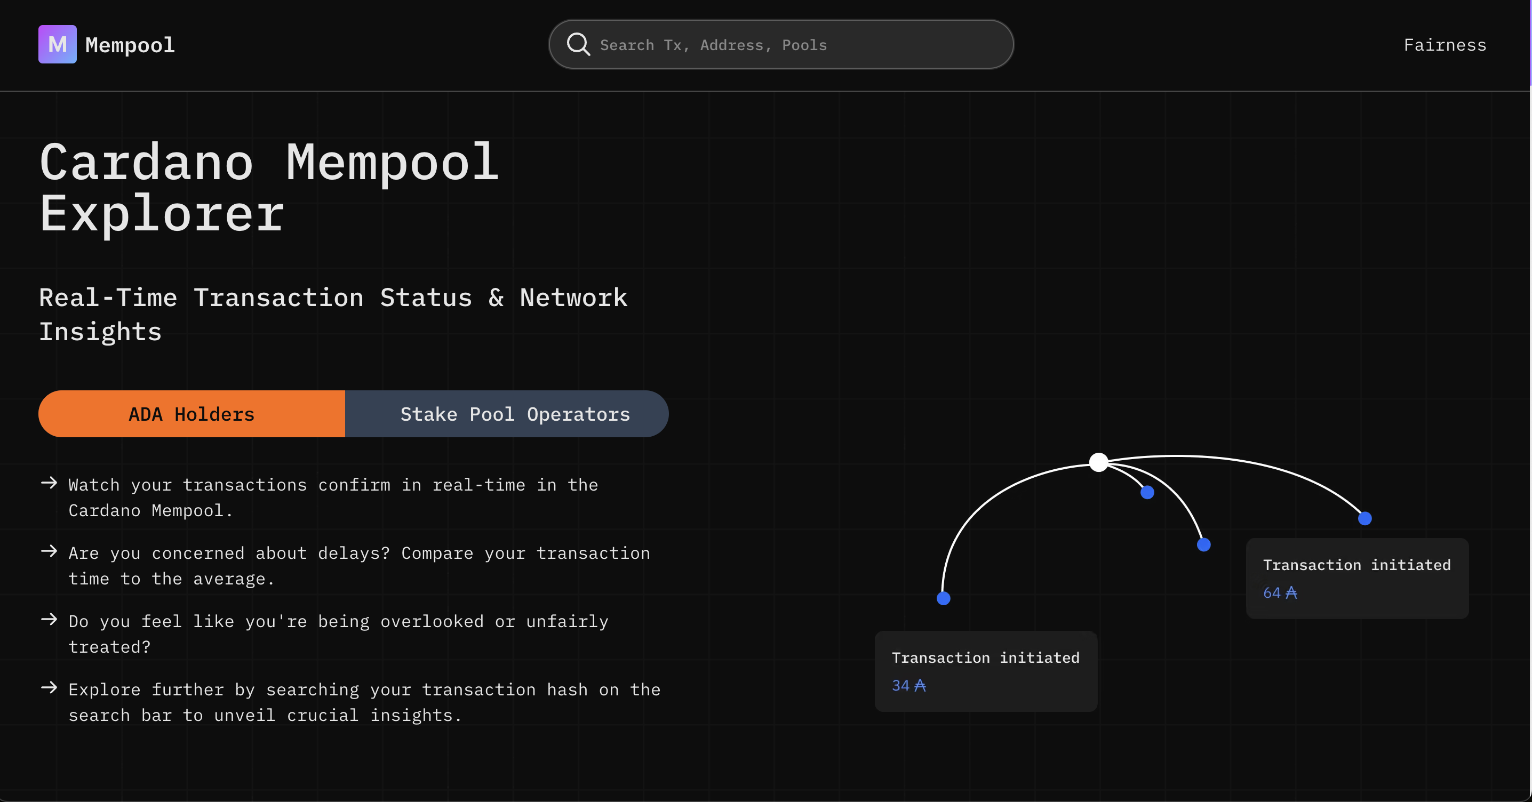
Task: Click the Transaction initiated 64 ₳ card
Action: (1357, 579)
